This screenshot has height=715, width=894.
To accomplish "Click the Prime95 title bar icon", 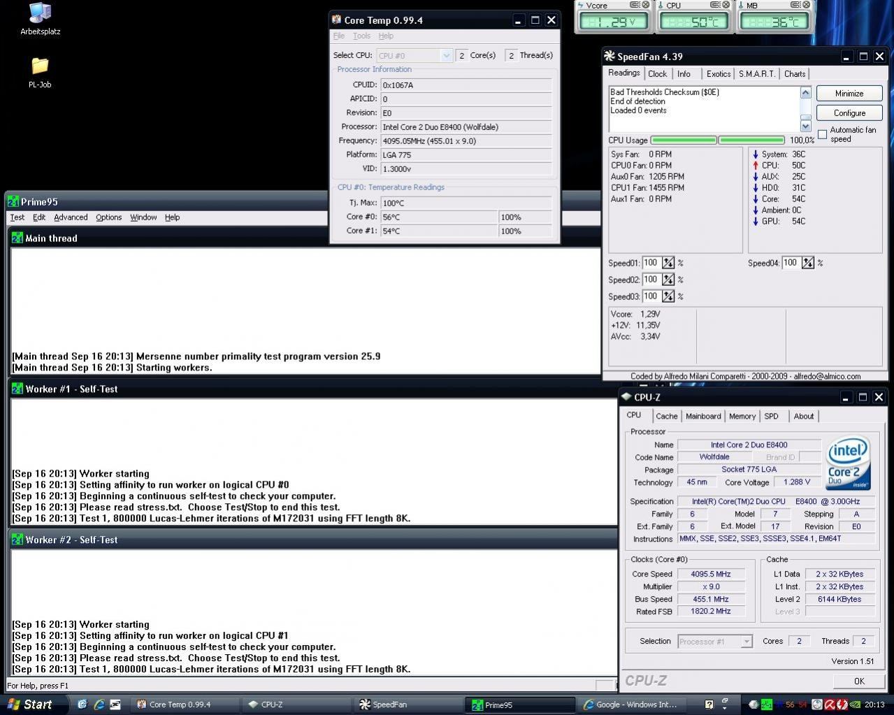I will click(x=13, y=202).
